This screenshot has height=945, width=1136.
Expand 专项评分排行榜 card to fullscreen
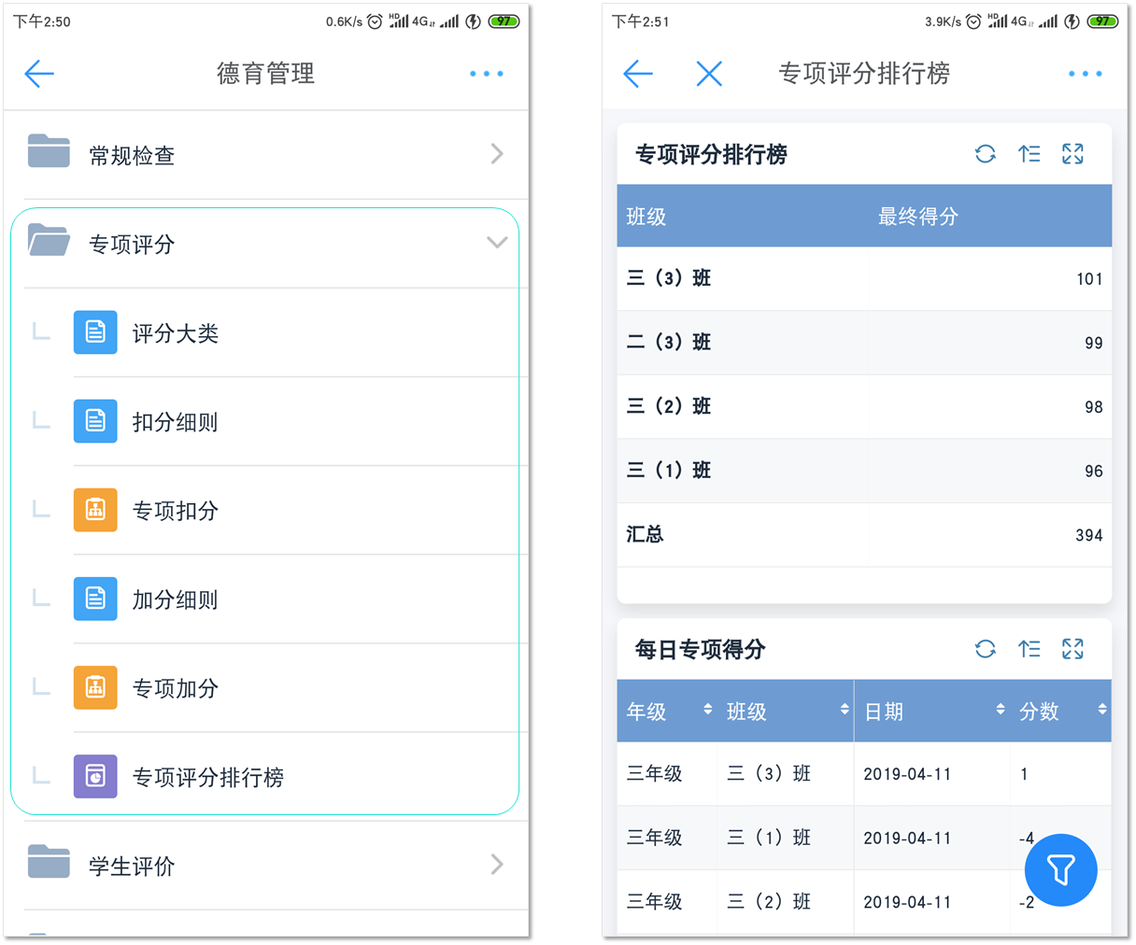pos(1072,154)
